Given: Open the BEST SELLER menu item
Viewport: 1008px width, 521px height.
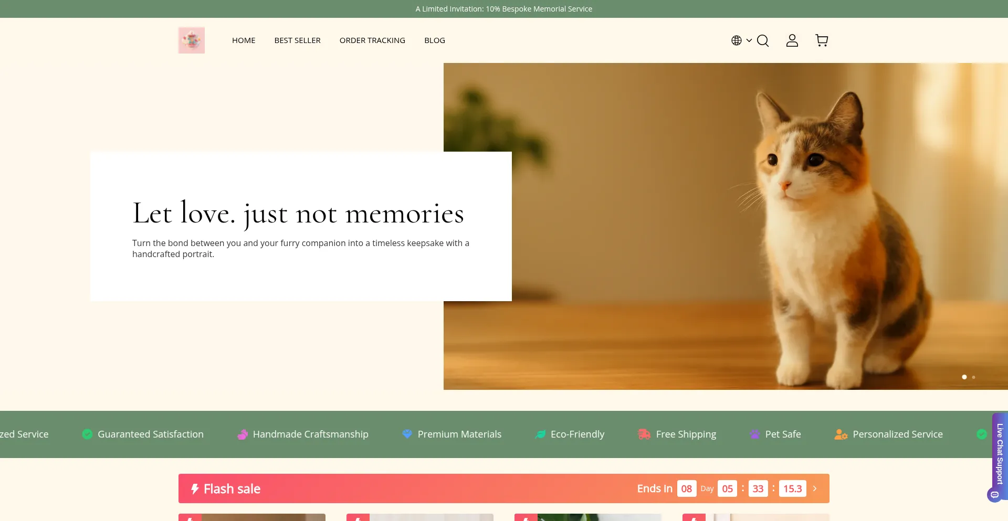Looking at the screenshot, I should tap(297, 40).
